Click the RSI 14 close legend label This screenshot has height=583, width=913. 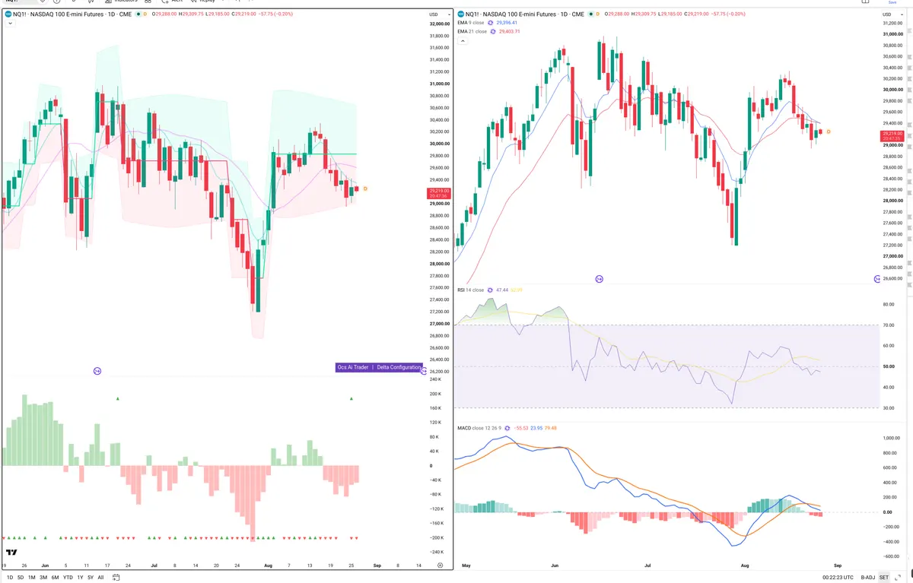(471, 290)
